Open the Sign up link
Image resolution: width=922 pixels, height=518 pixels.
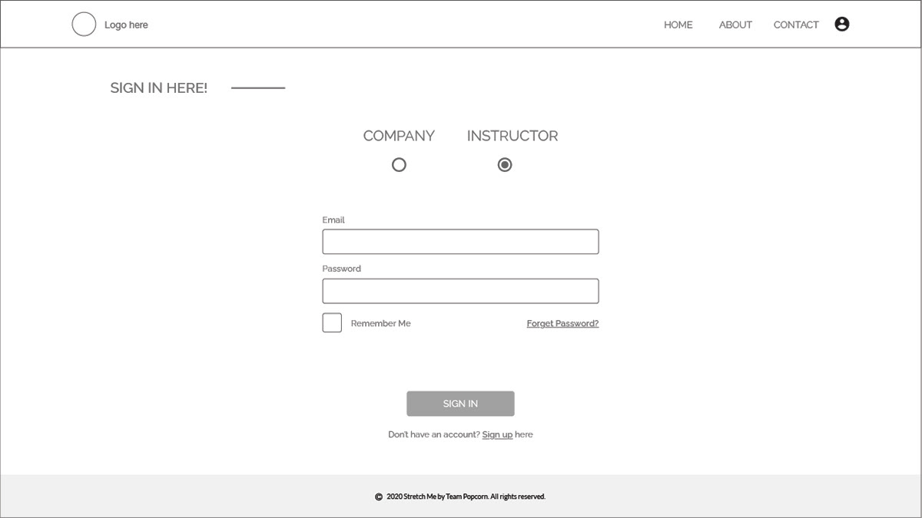[497, 434]
